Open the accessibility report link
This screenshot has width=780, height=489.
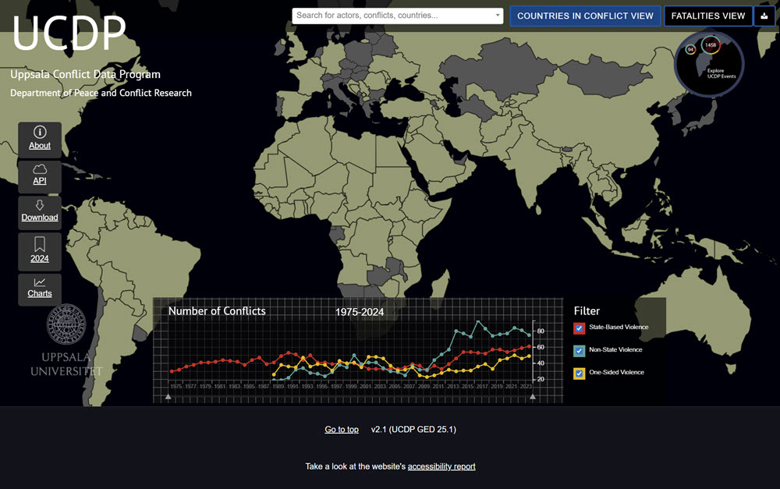tap(441, 466)
